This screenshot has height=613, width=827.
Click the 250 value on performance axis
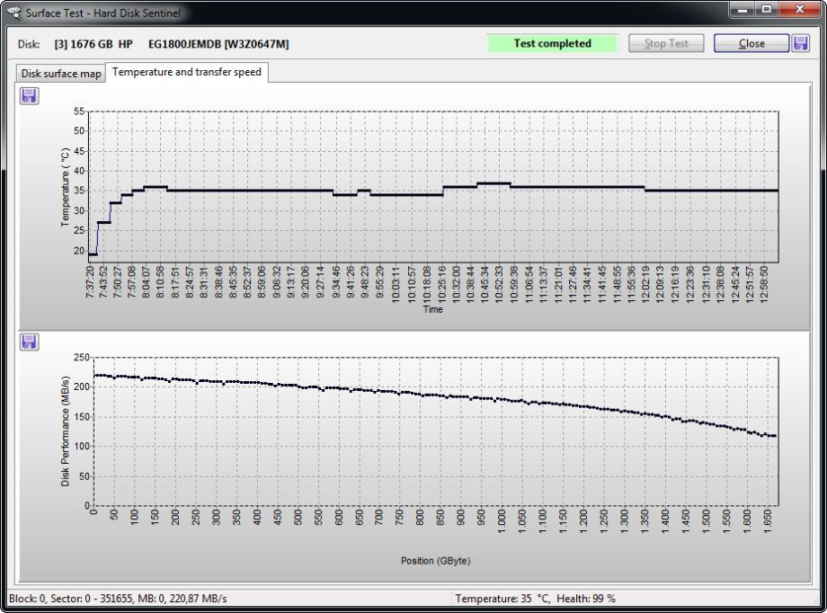81,357
